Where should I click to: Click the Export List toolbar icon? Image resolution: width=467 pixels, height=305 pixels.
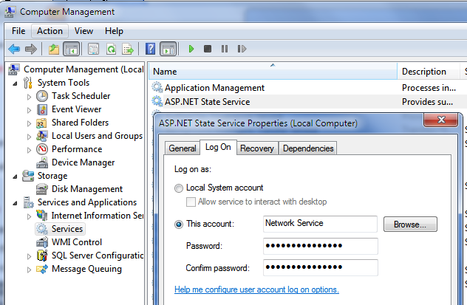[128, 49]
